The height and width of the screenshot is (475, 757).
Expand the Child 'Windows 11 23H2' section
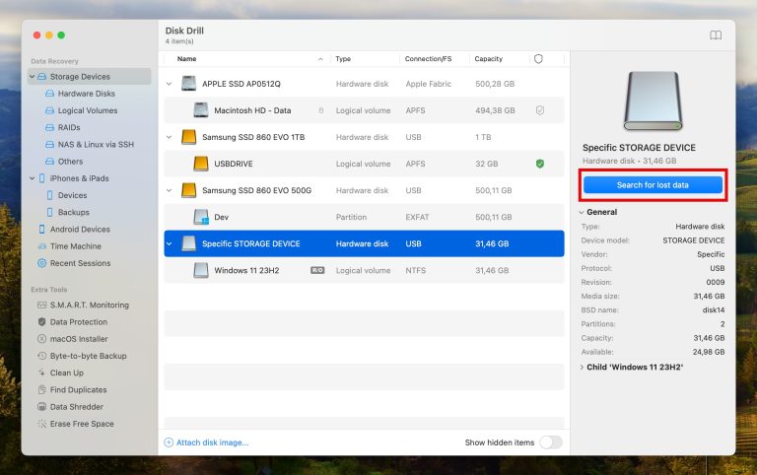click(582, 368)
